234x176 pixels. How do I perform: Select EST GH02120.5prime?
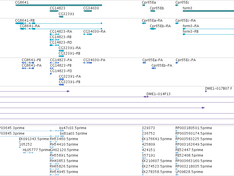(51, 153)
